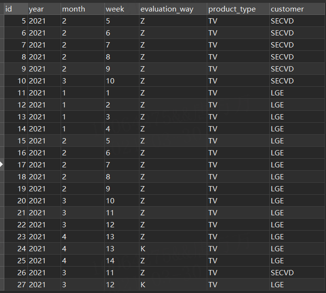The width and height of the screenshot is (326, 293).
Task: Select id cell with value 20
Action: pos(16,201)
